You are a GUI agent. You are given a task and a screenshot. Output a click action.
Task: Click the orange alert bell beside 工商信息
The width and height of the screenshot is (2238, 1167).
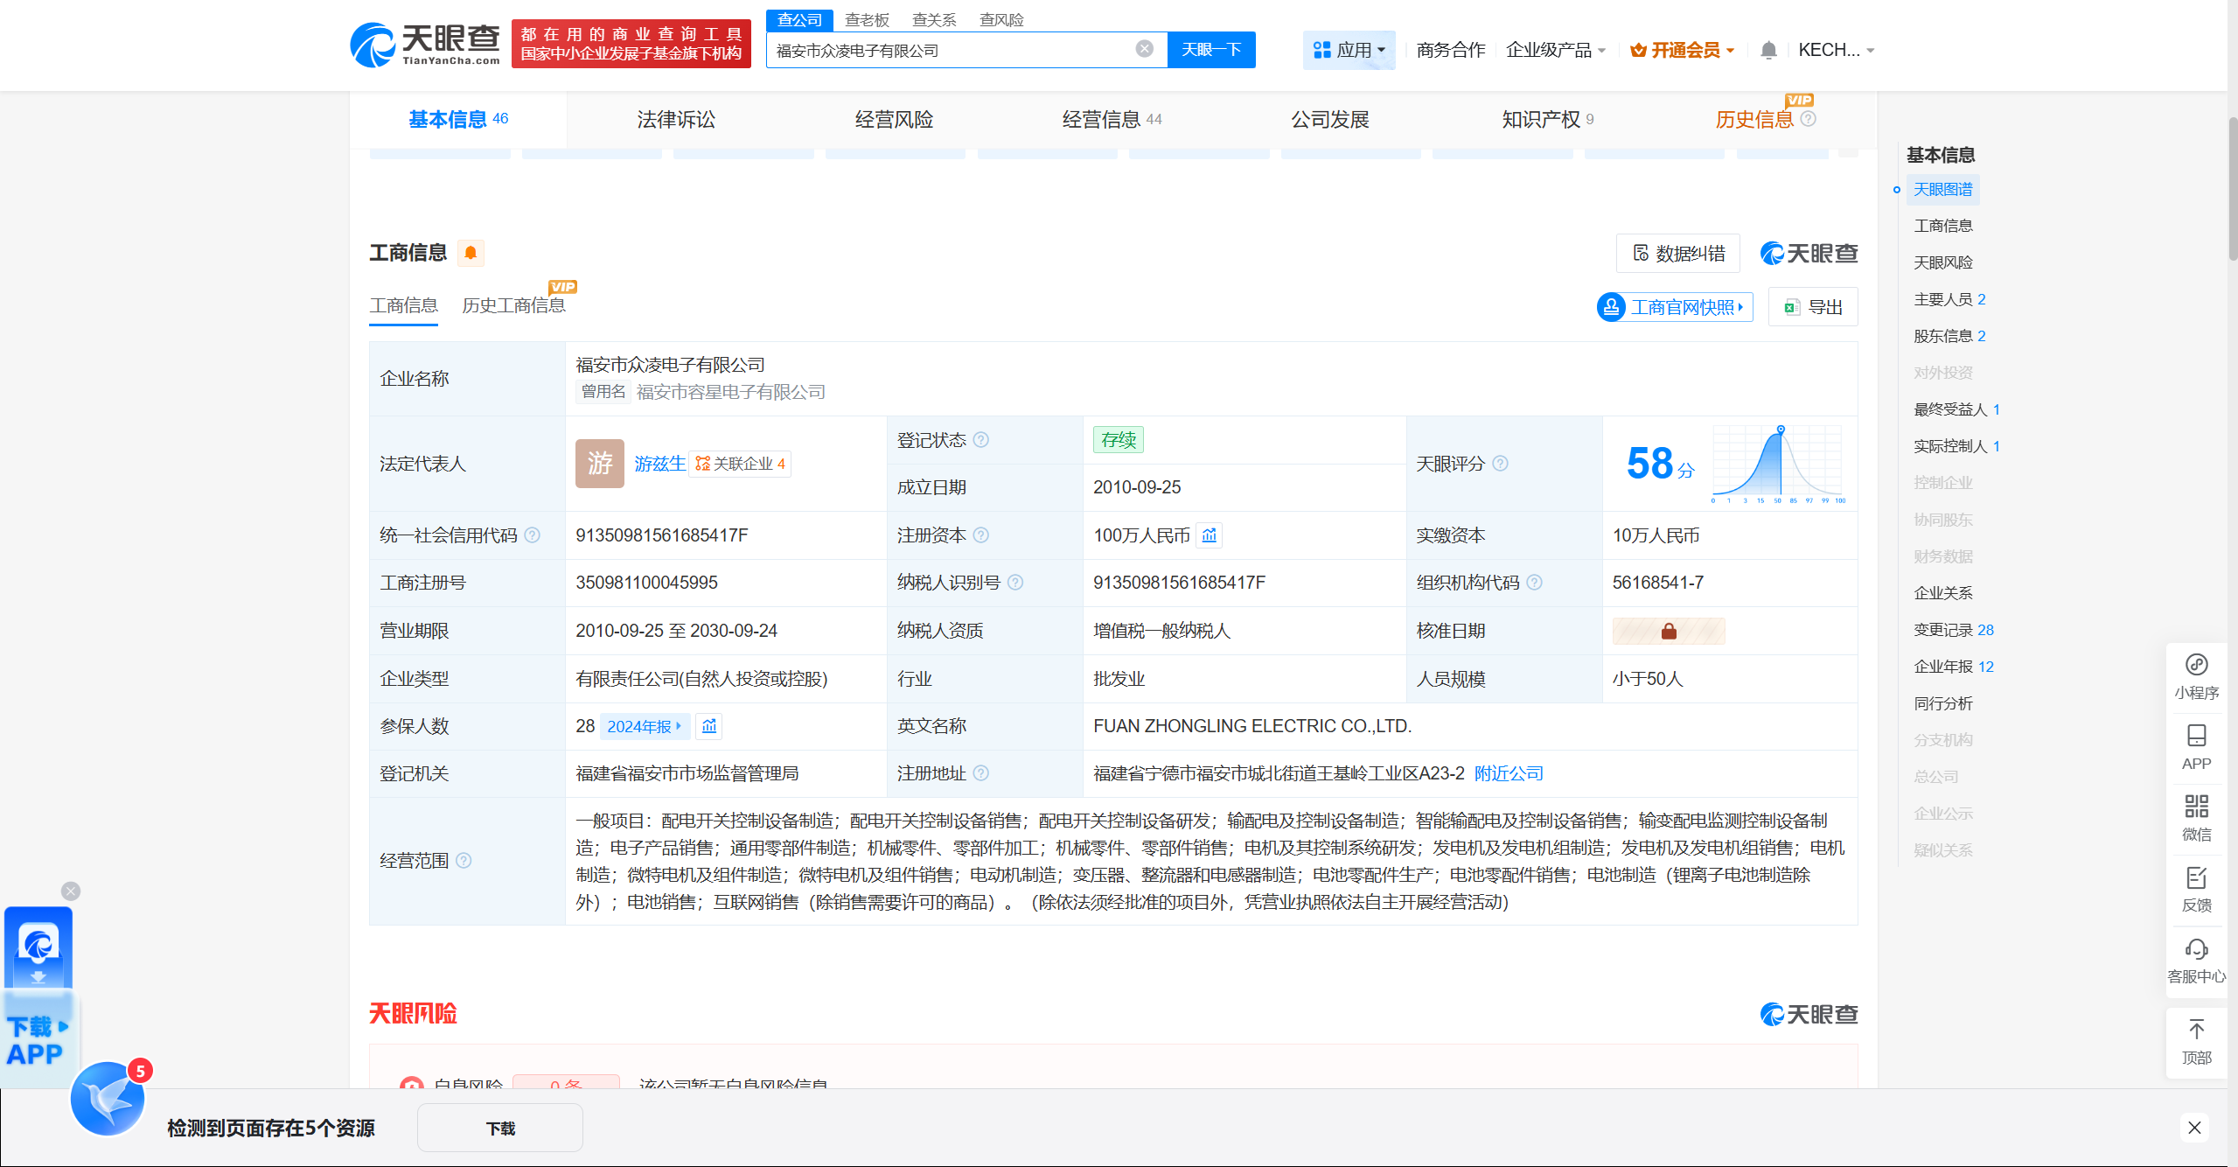pos(471,253)
